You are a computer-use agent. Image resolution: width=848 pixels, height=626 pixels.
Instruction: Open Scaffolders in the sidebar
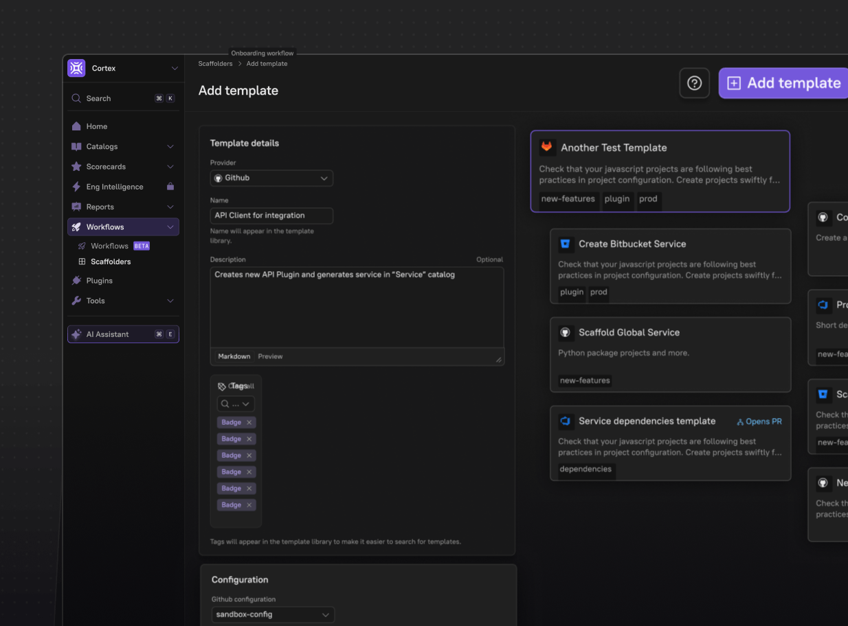point(111,262)
